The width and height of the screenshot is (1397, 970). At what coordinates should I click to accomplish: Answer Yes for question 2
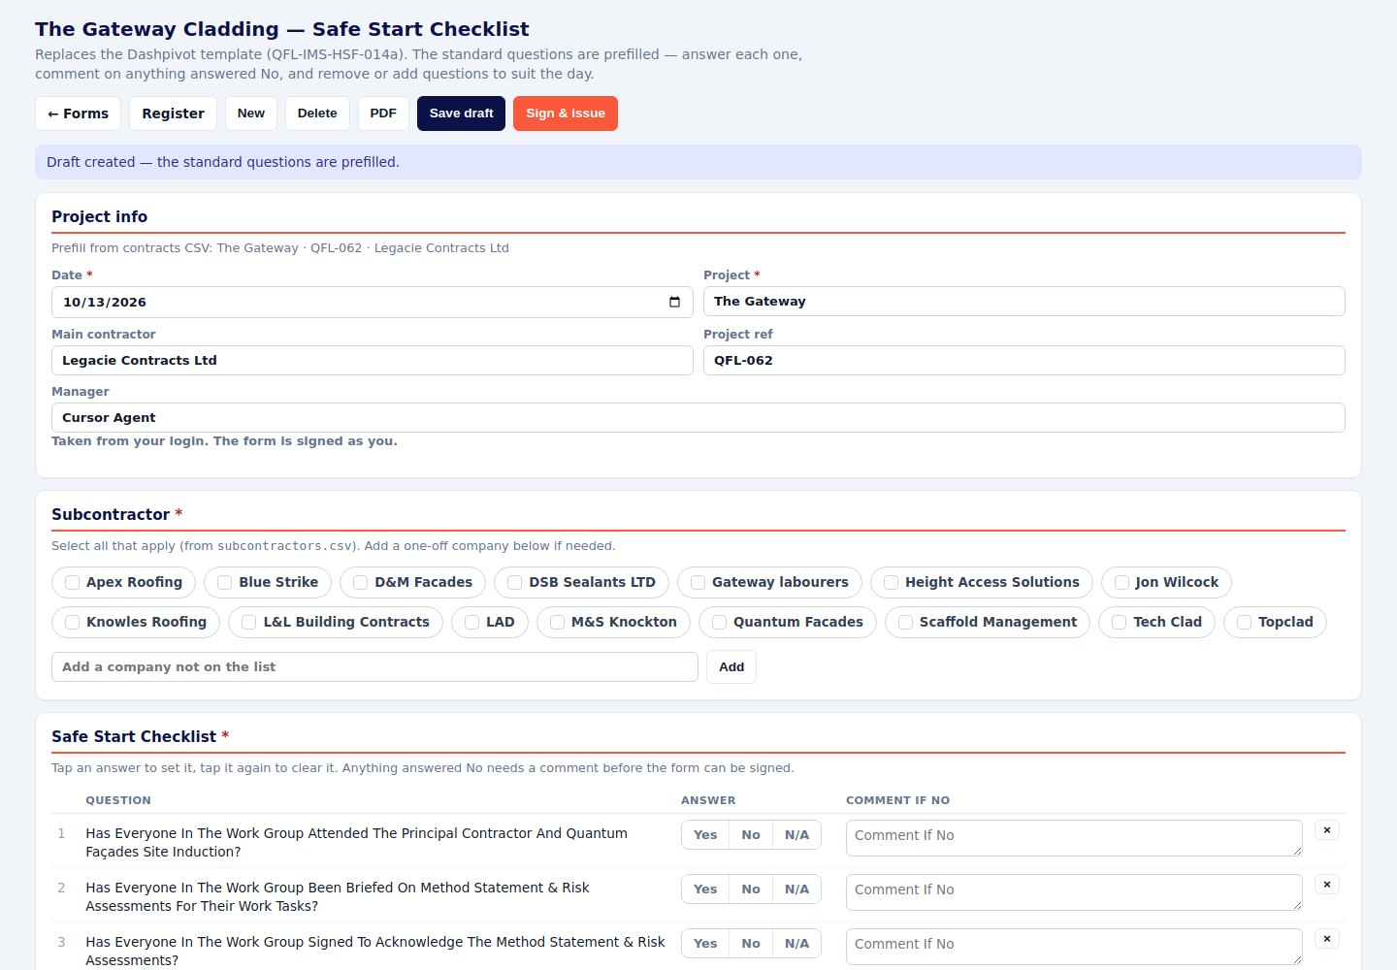[x=705, y=889]
